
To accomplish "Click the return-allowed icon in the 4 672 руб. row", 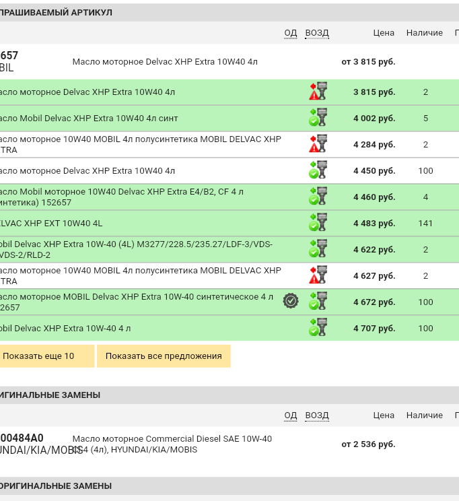I will pos(318,301).
